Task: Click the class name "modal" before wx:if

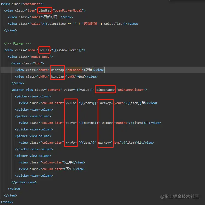Action: pos(32,50)
